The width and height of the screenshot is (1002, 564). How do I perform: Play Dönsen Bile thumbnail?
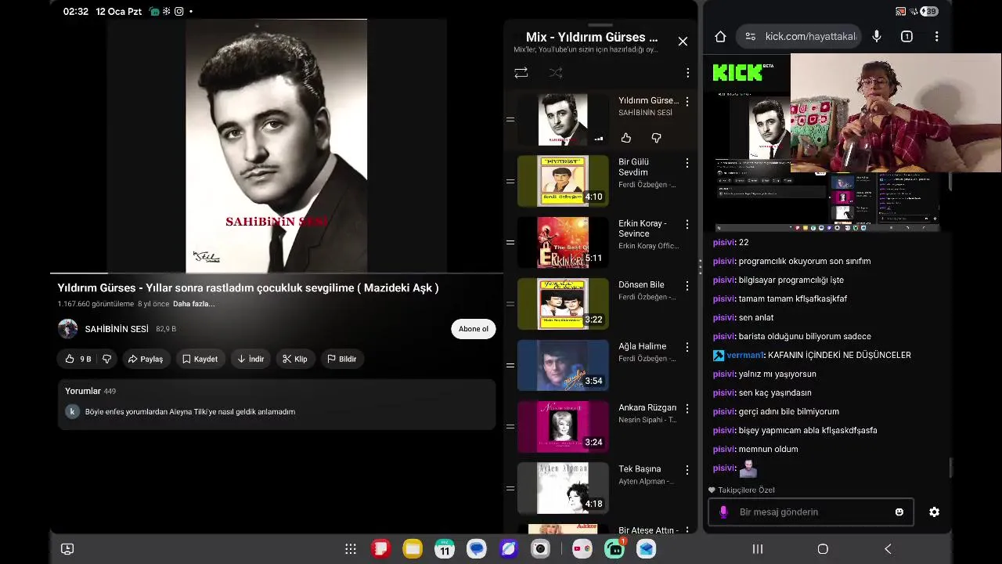pyautogui.click(x=563, y=304)
